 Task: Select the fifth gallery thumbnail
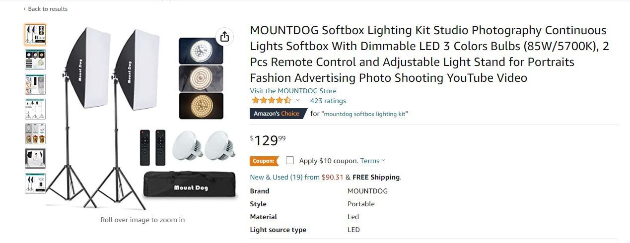35,133
